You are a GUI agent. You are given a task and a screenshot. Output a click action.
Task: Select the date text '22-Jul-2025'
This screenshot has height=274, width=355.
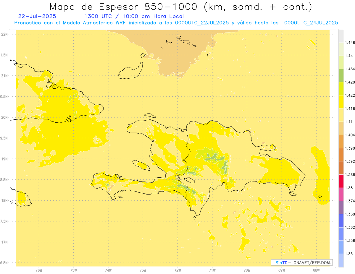(37, 17)
